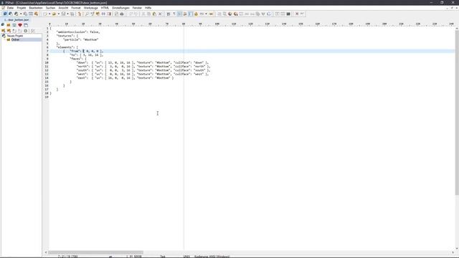Click the "faces" key on line 9
Viewport: 459px width, 258px height.
76,59
